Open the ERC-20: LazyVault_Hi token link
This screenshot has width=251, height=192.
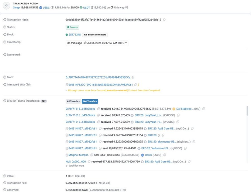(148, 122)
